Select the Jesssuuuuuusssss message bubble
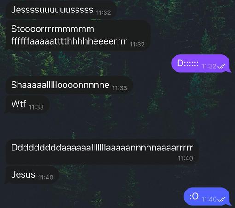 coord(61,10)
